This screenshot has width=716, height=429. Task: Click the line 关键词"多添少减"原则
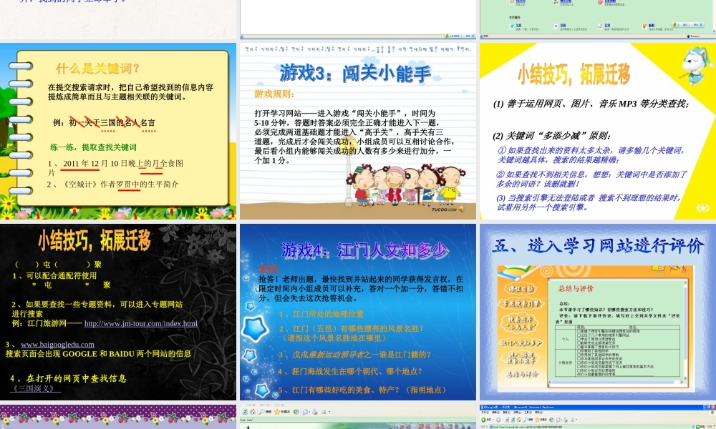pos(551,136)
